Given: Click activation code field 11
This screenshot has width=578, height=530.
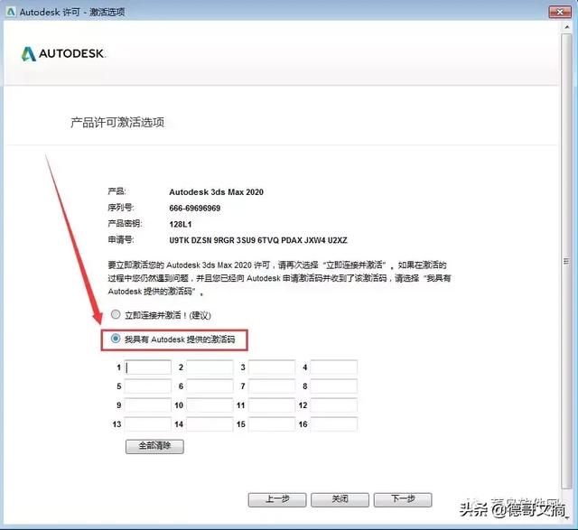Looking at the screenshot, I should point(272,405).
